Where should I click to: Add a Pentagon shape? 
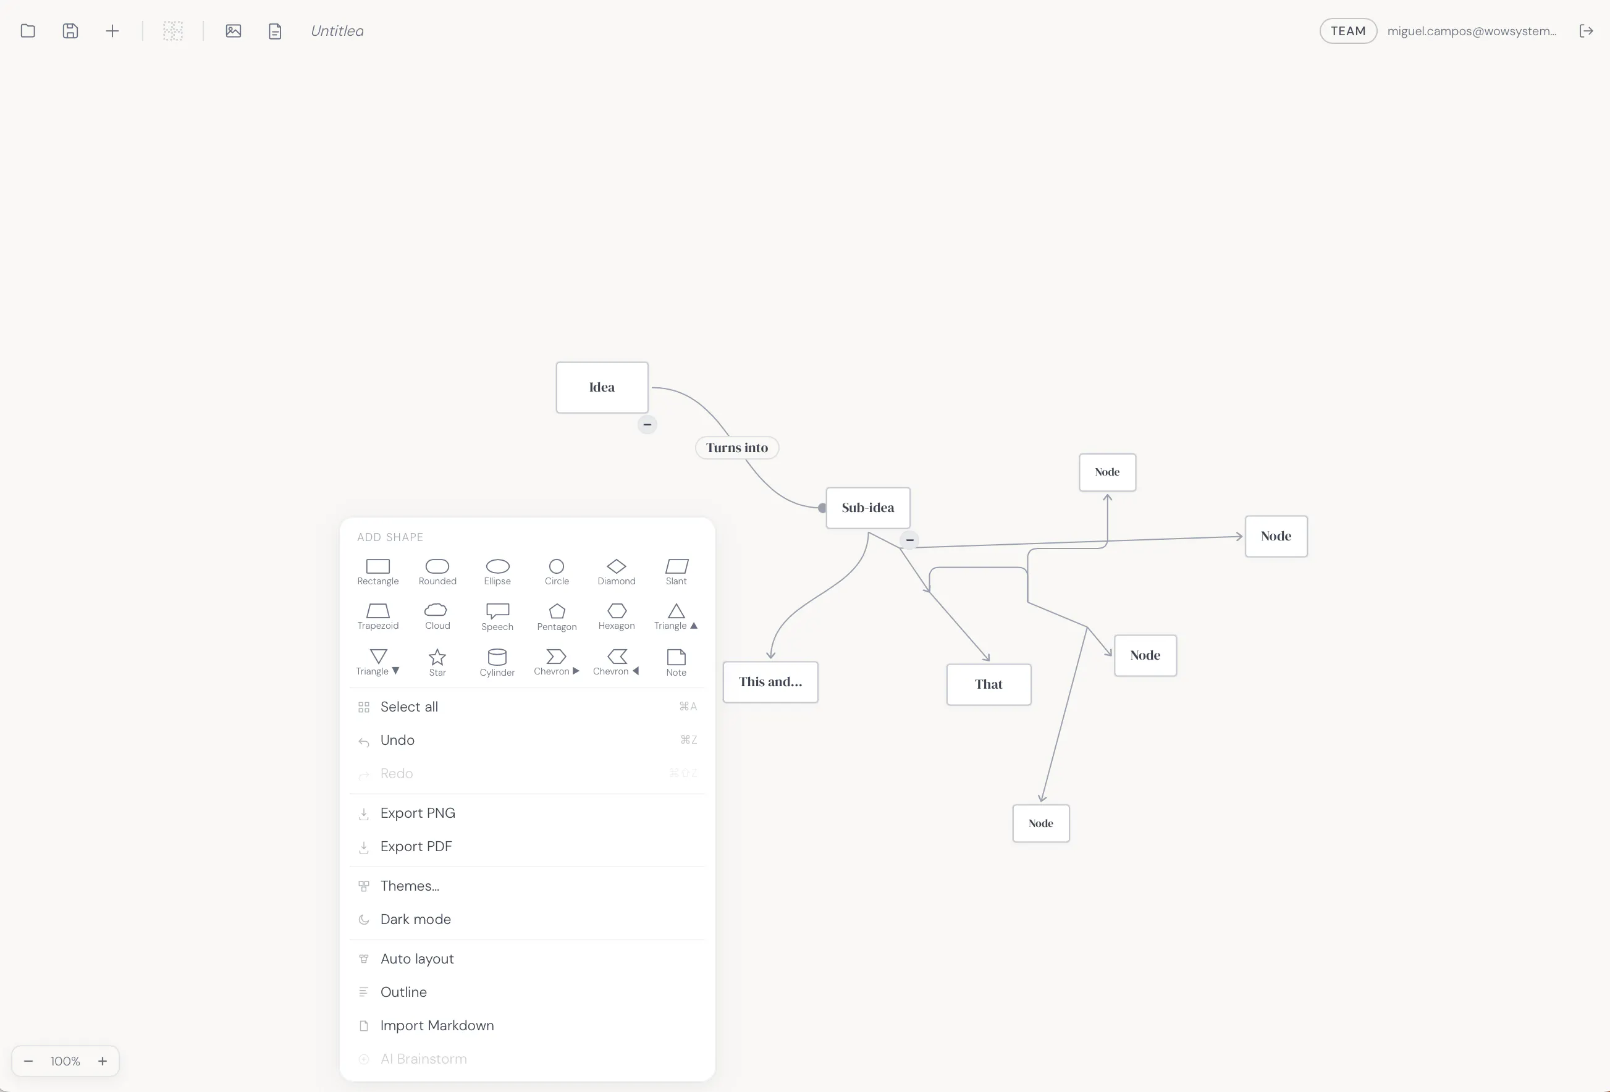tap(557, 617)
